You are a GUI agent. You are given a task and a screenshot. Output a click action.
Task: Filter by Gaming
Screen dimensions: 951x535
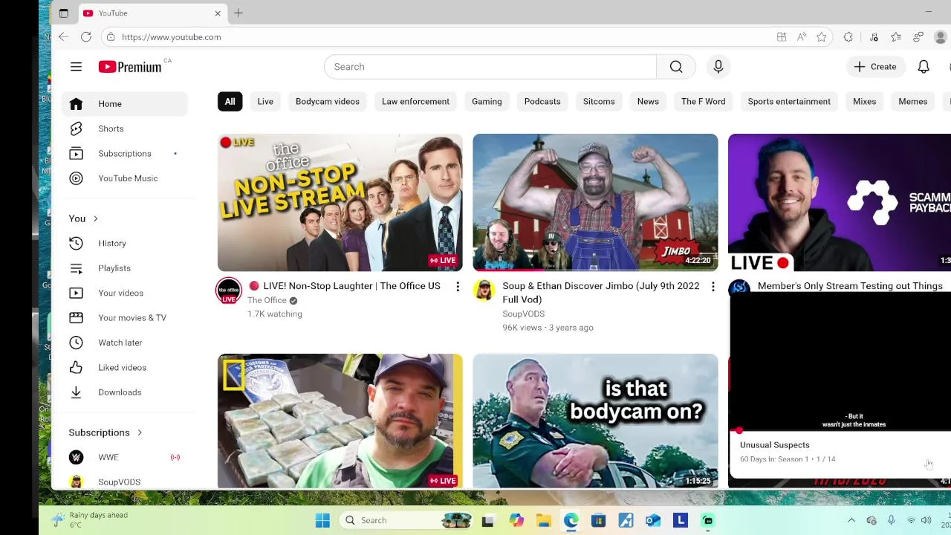[487, 102]
